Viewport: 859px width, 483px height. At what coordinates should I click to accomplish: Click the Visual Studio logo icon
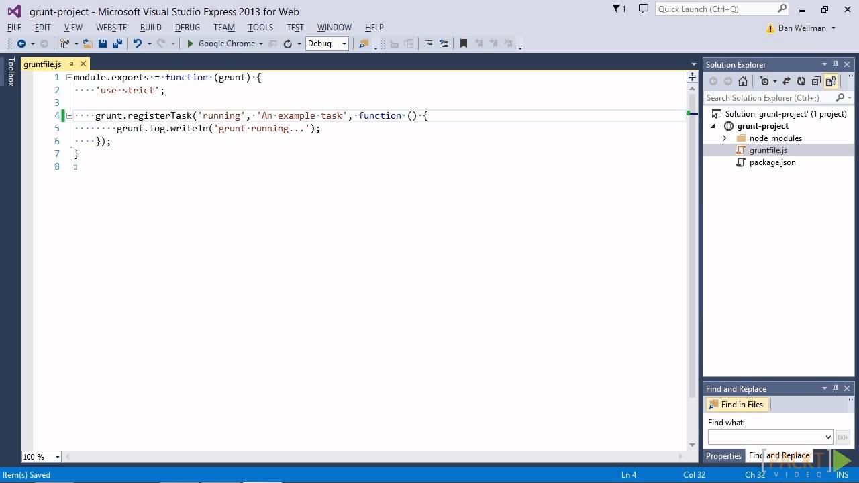click(x=14, y=11)
